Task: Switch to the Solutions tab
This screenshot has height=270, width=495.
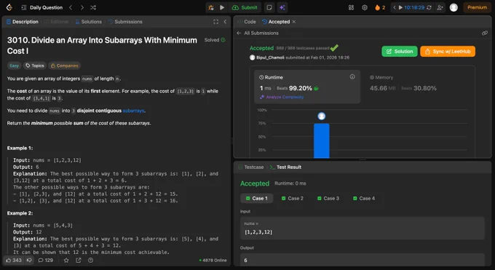Action: 88,22
